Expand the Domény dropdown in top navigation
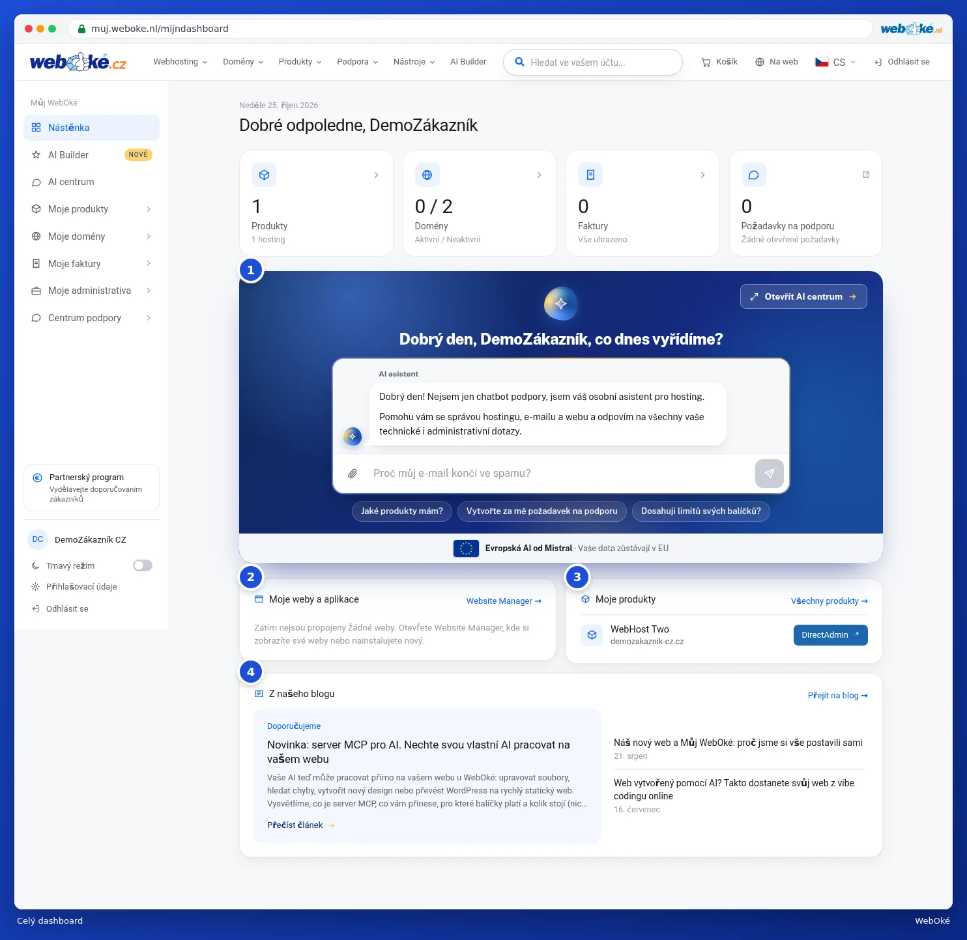967x940 pixels. [x=243, y=62]
